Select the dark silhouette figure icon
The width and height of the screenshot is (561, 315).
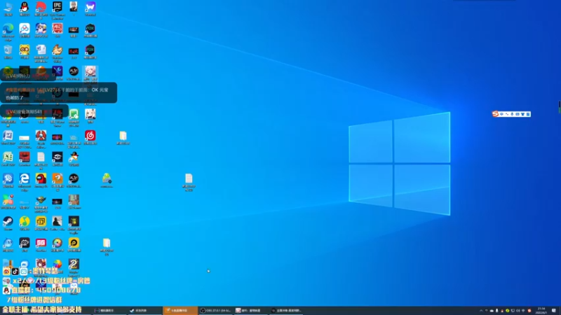pos(58,223)
